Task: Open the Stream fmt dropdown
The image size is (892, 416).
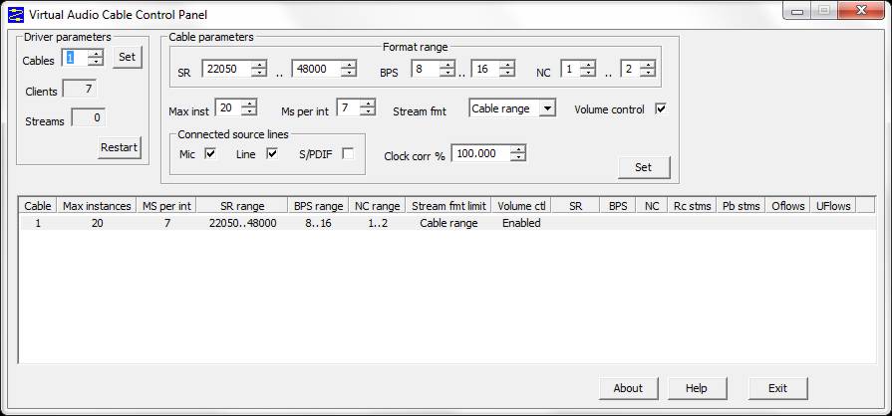Action: coord(547,108)
